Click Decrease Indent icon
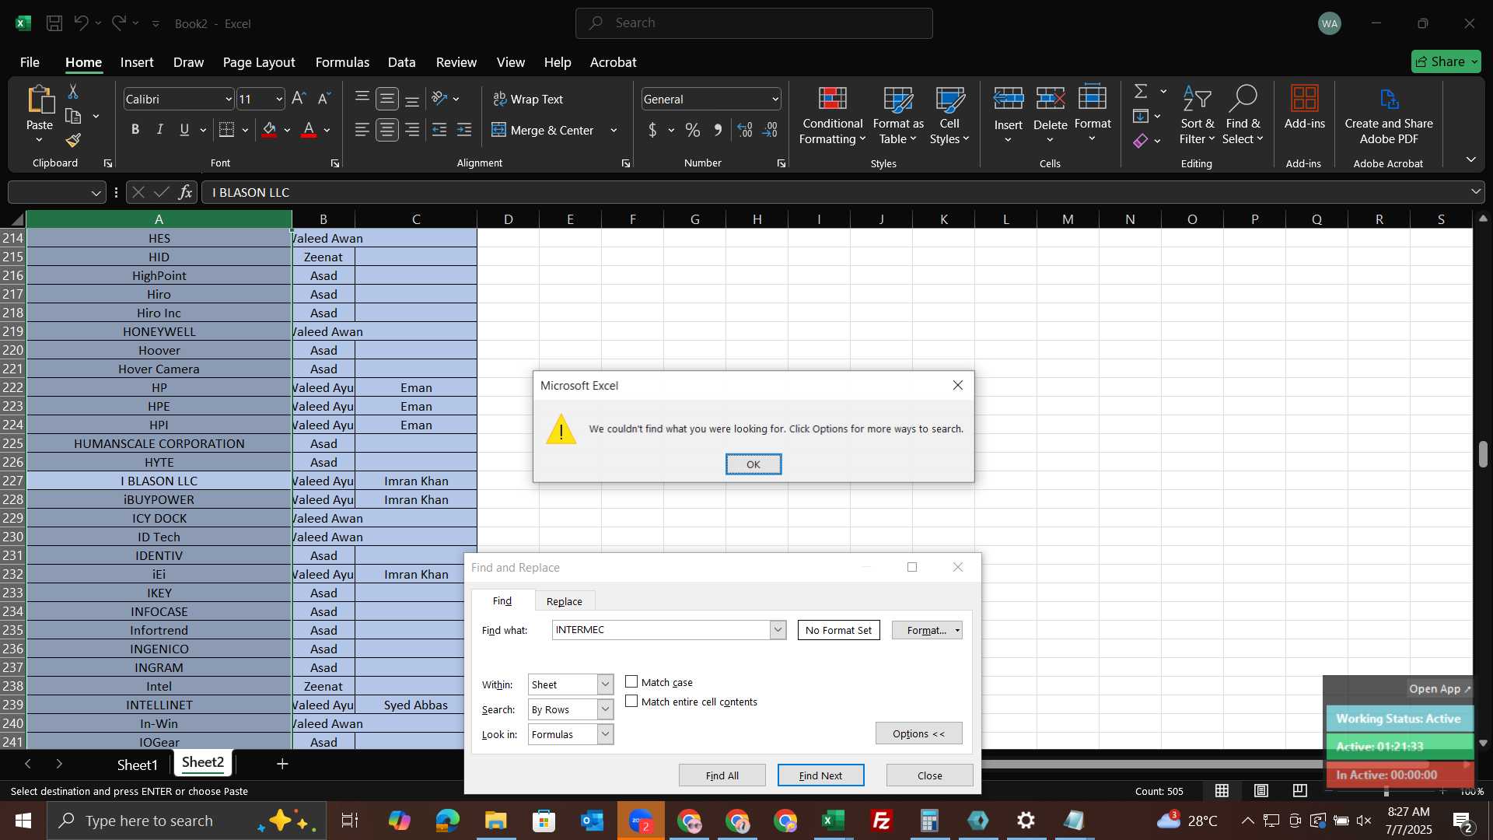This screenshot has width=1493, height=840. click(439, 130)
